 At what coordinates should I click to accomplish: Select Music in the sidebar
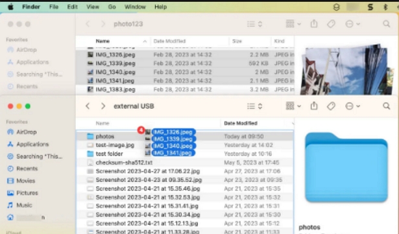(x=19, y=205)
